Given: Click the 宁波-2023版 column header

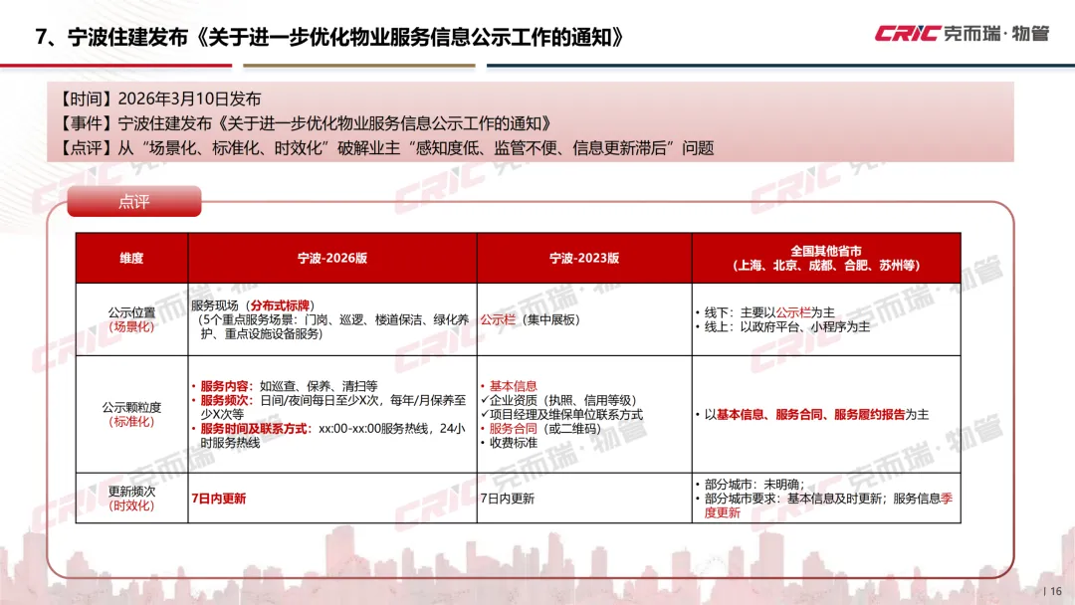Looking at the screenshot, I should coord(584,259).
